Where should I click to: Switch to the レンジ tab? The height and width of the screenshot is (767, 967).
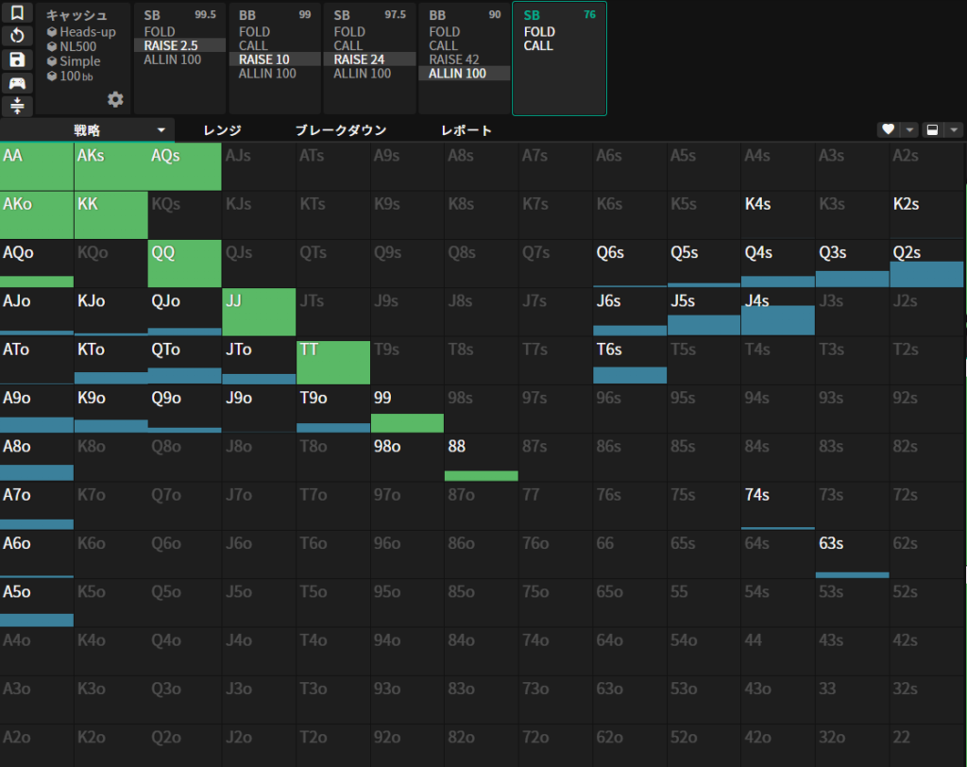pyautogui.click(x=222, y=130)
